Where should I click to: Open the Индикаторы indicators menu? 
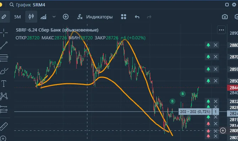(x=95, y=17)
